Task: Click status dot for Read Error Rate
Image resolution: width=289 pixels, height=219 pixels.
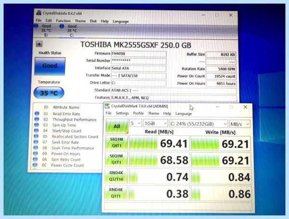Action: (x=37, y=113)
